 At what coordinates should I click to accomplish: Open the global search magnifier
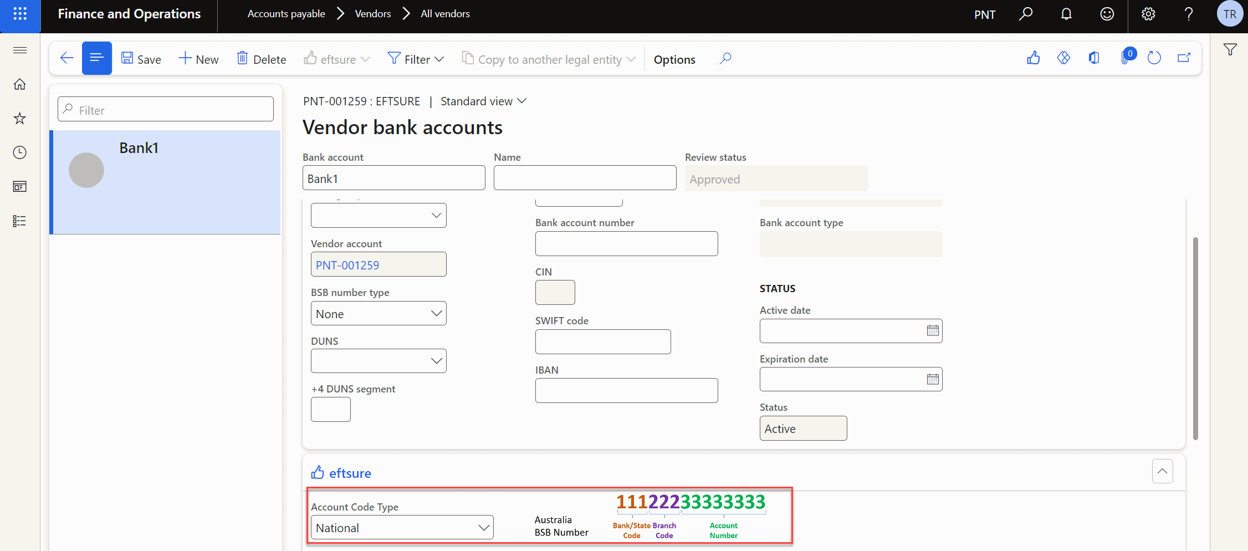[1026, 14]
